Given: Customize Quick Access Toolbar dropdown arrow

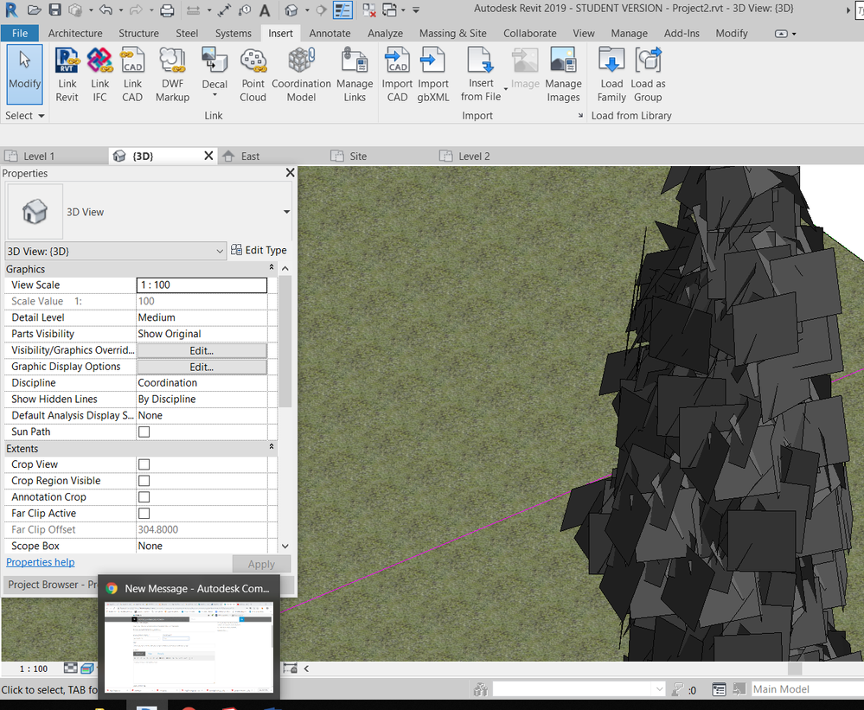Looking at the screenshot, I should point(416,10).
